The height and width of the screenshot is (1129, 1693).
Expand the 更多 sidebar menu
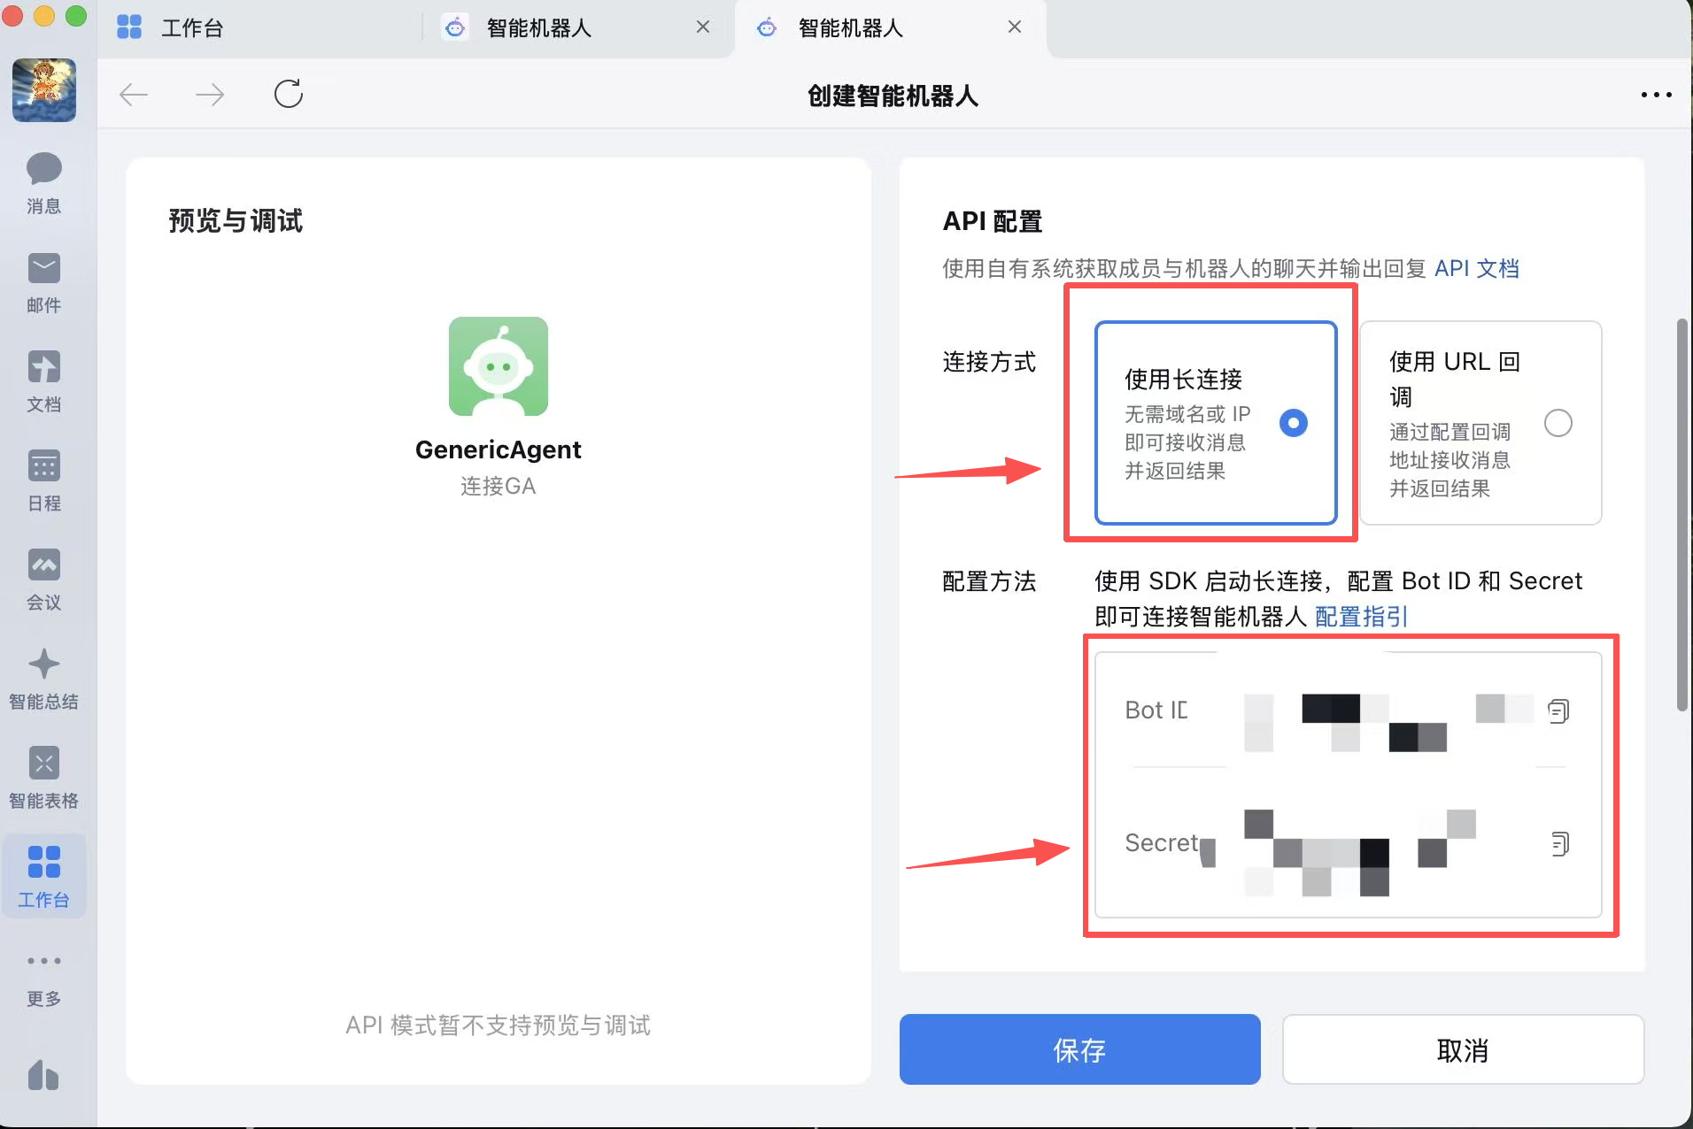[43, 975]
